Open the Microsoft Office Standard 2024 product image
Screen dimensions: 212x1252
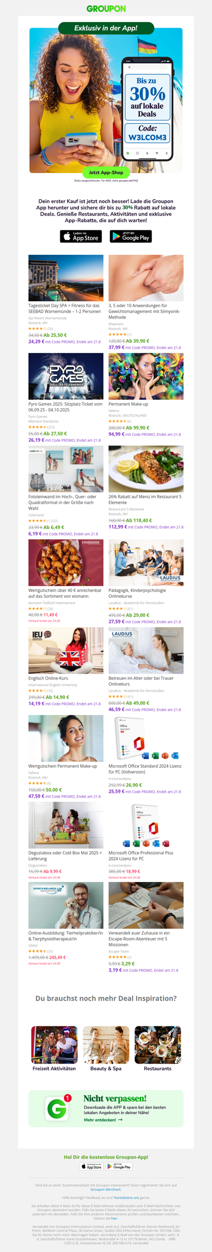[x=146, y=739]
